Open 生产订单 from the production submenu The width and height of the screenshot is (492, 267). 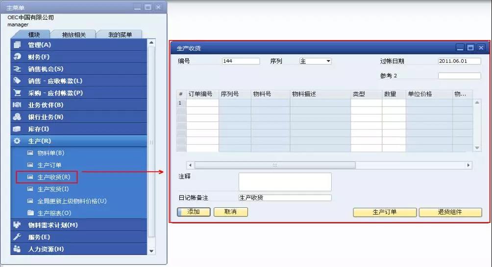pos(49,165)
